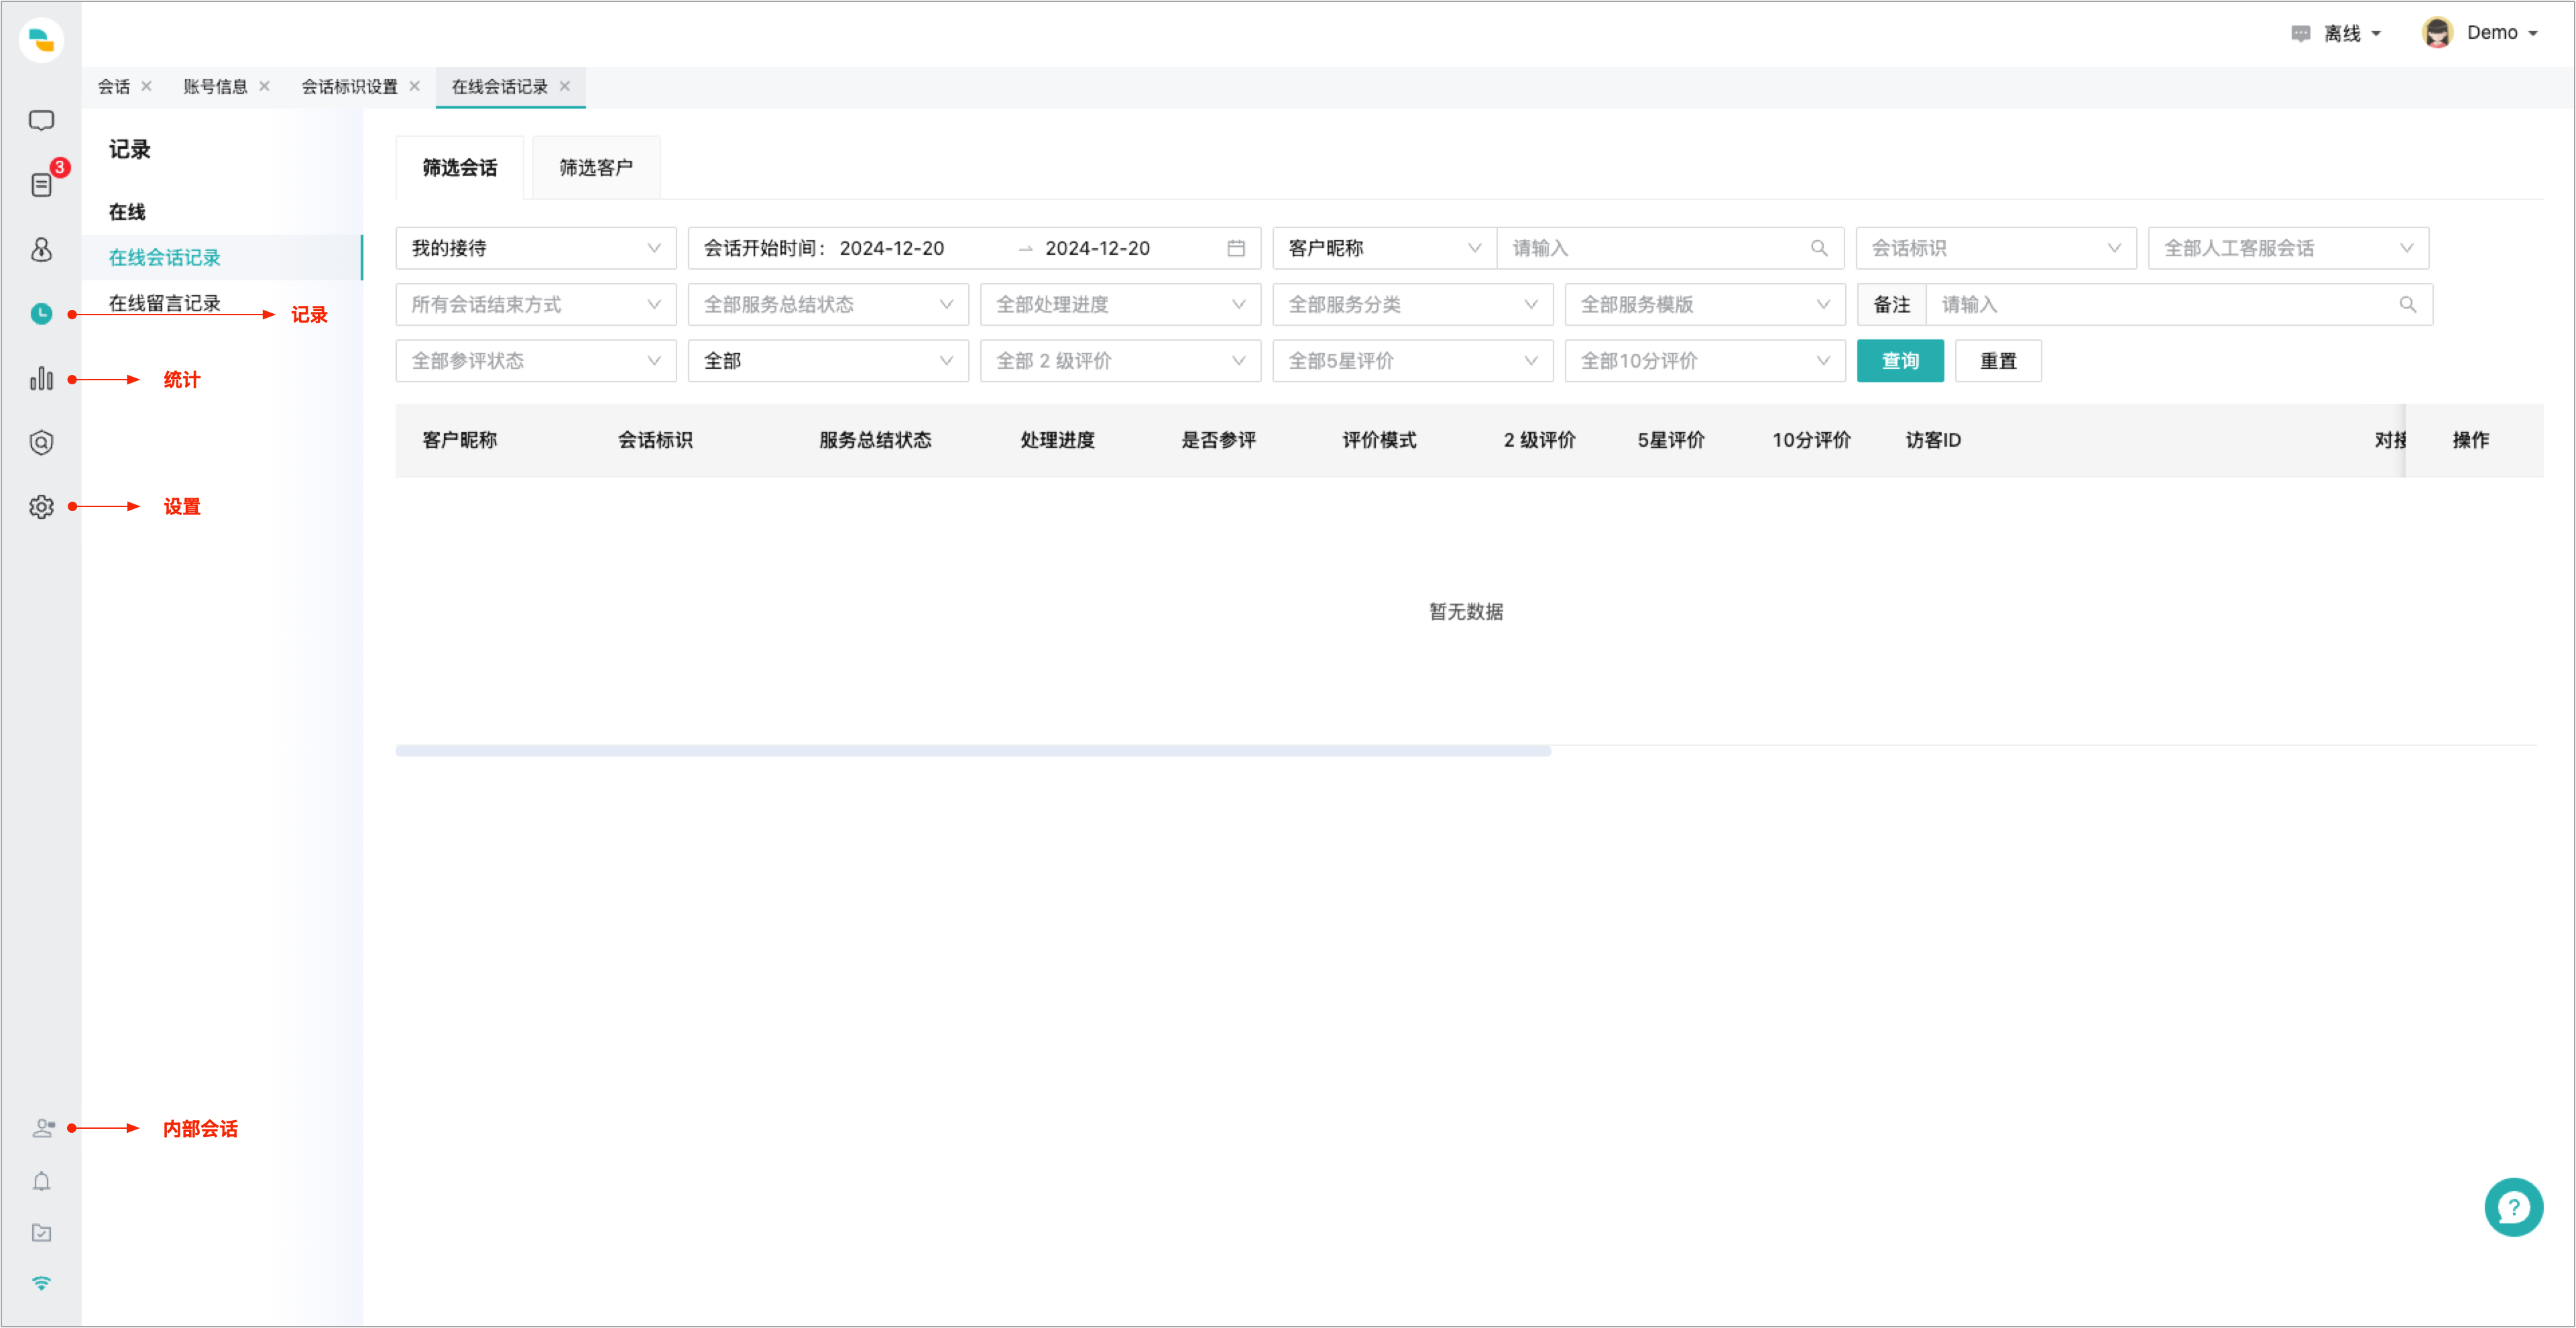Click the calendar icon in date range
The width and height of the screenshot is (2576, 1328).
coord(1236,248)
